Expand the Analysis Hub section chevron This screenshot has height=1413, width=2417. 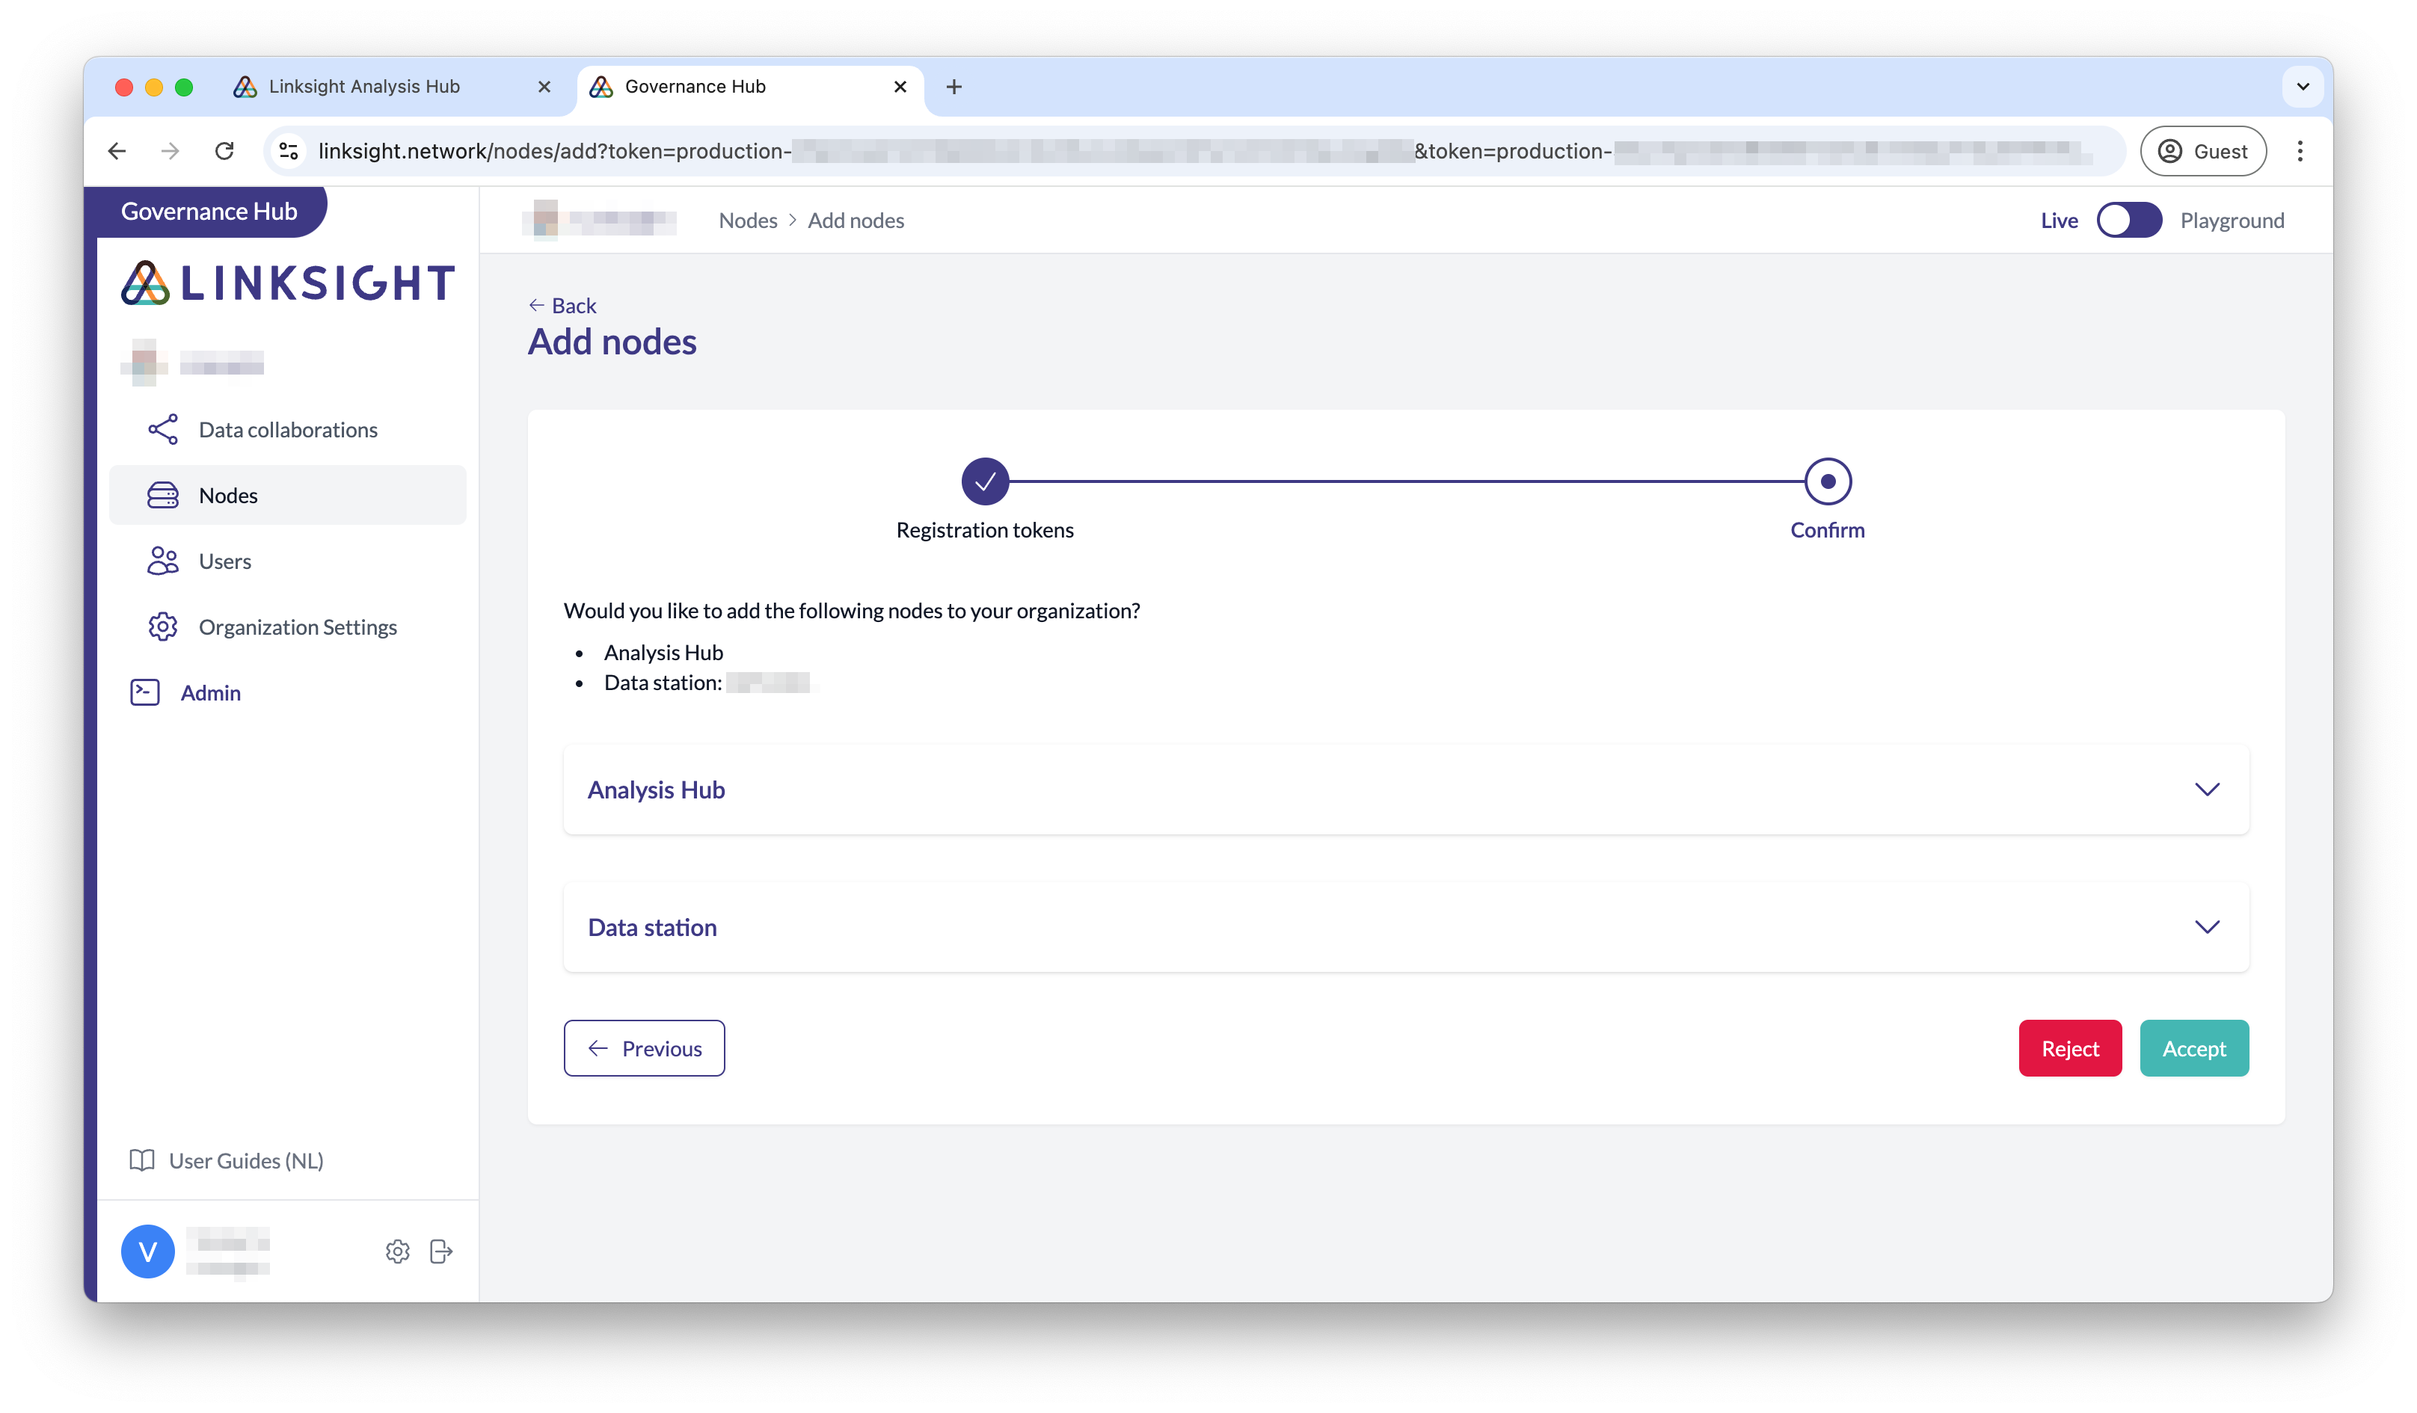coord(2207,789)
